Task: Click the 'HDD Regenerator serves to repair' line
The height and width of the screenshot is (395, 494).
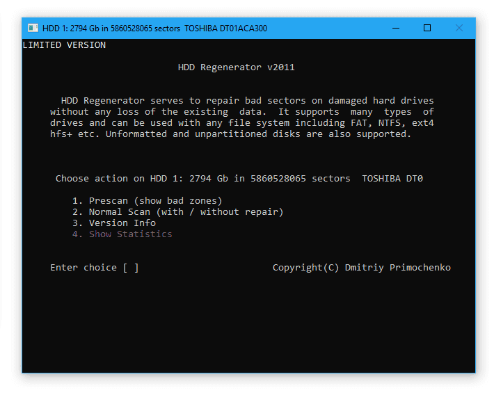Action: coord(247,100)
